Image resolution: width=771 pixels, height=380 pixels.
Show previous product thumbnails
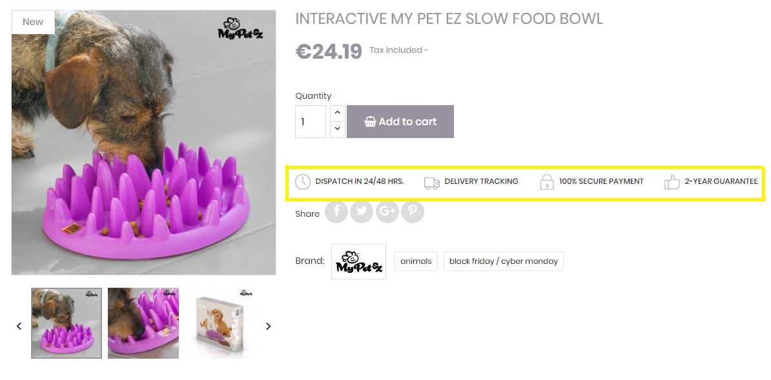tap(19, 326)
